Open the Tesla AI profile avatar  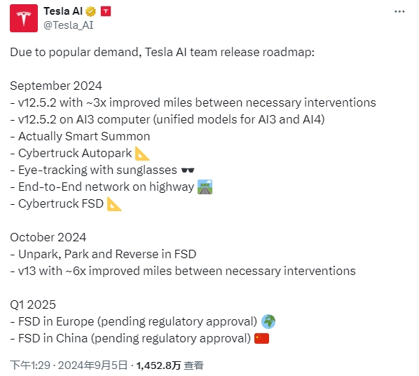[24, 18]
